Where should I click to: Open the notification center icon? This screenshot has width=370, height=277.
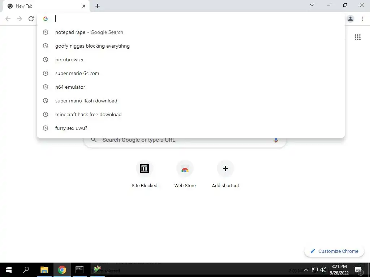pos(358,270)
